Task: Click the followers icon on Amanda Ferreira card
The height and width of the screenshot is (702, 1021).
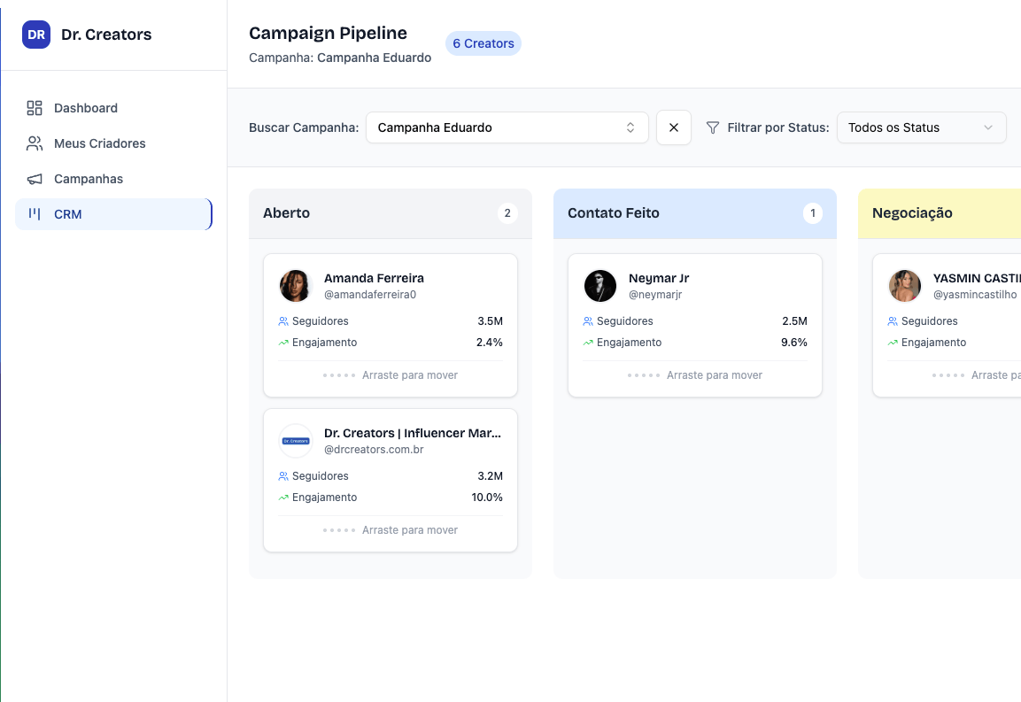Action: coord(283,321)
